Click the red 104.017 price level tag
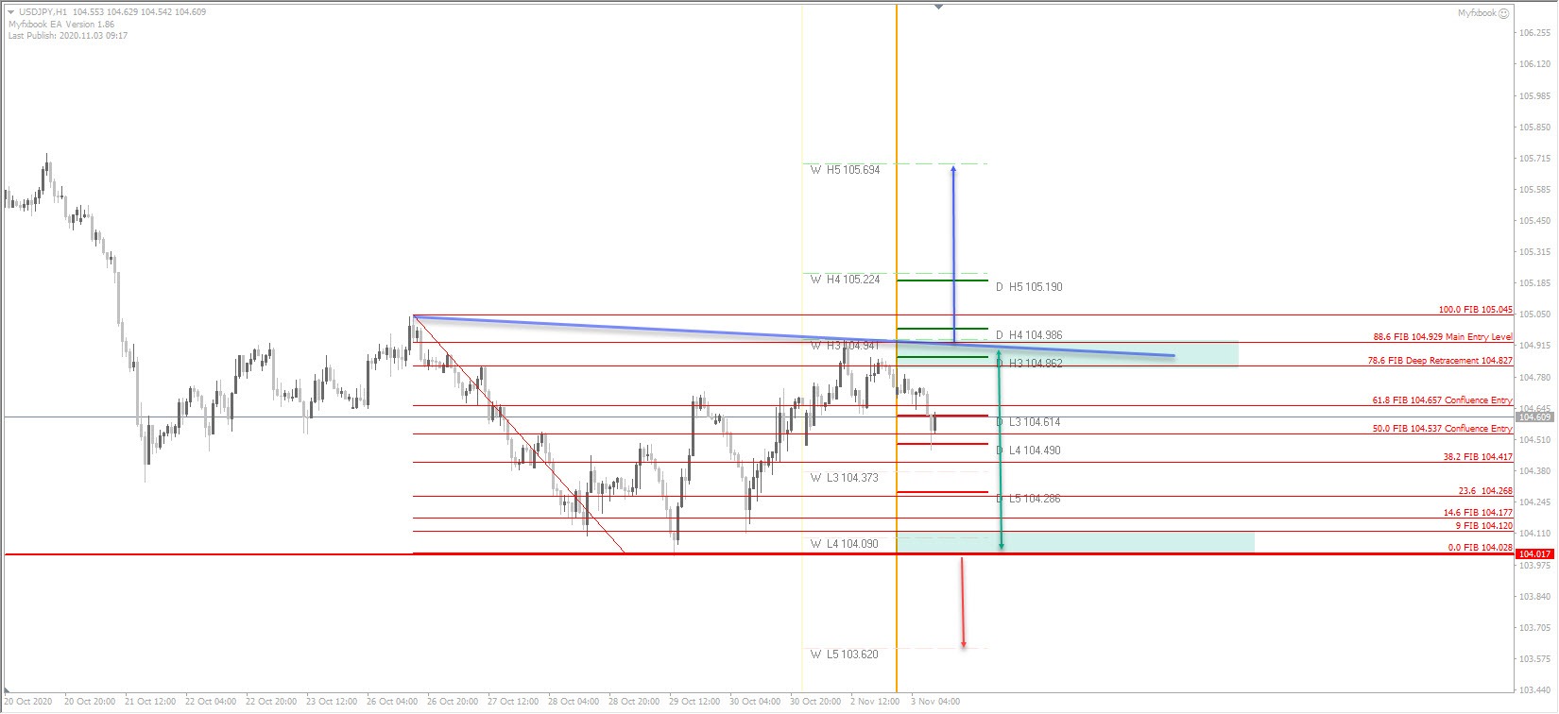Image resolution: width=1559 pixels, height=714 pixels. [1533, 554]
